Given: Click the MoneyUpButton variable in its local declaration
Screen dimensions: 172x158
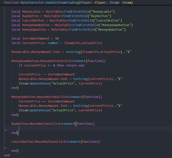Looking at the screenshot, I should (34, 30).
